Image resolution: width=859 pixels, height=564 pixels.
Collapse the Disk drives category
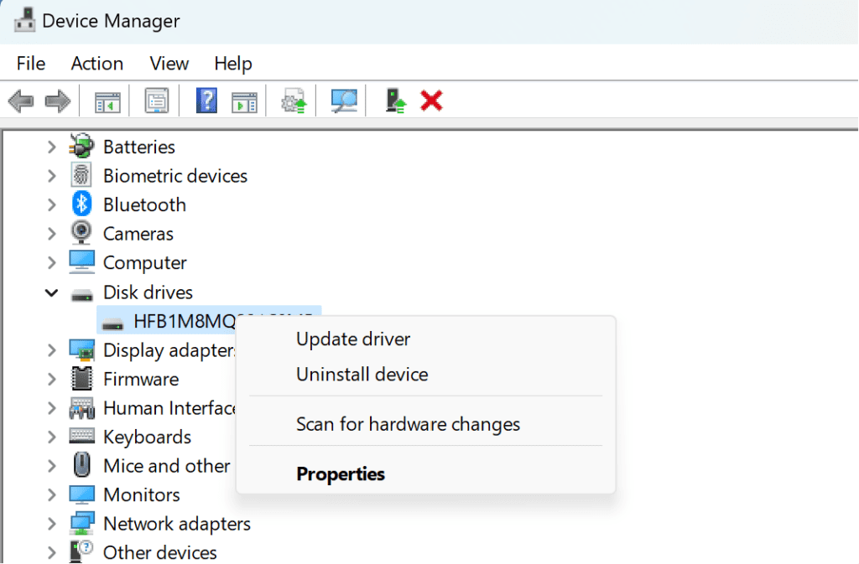point(51,292)
